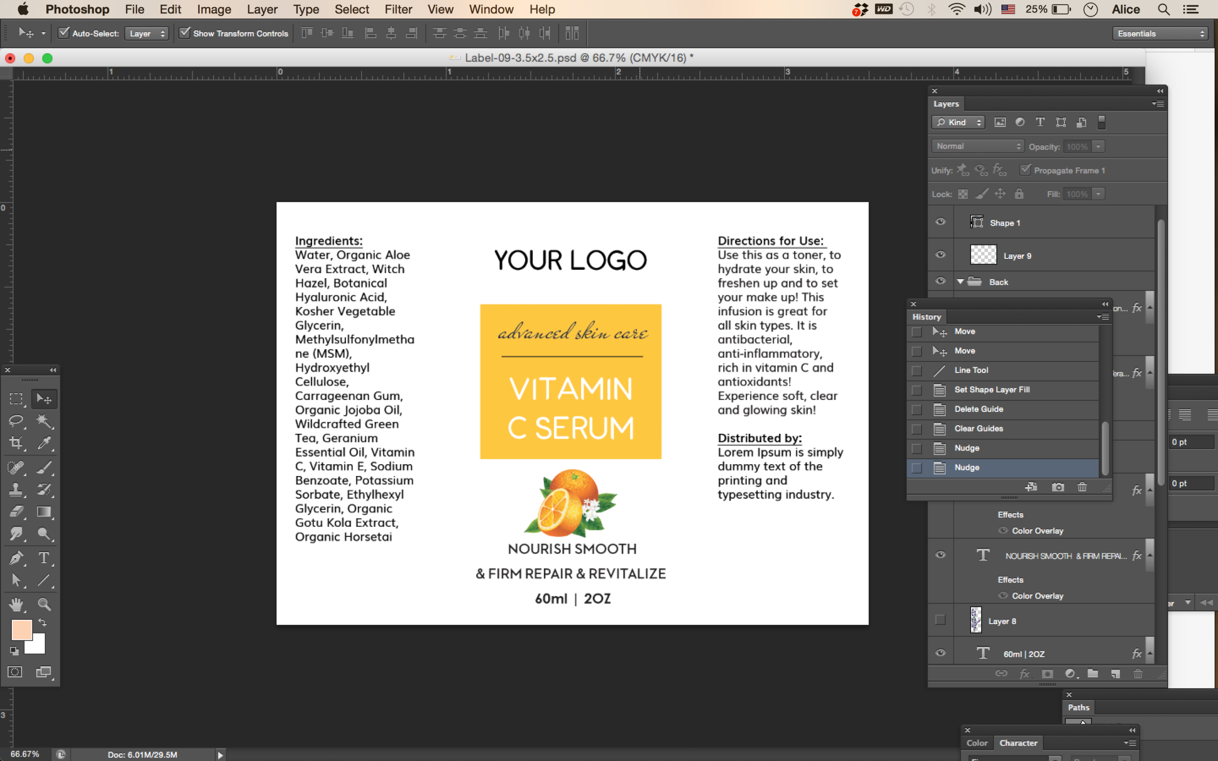Select the Magic Wand tool

[x=44, y=421]
